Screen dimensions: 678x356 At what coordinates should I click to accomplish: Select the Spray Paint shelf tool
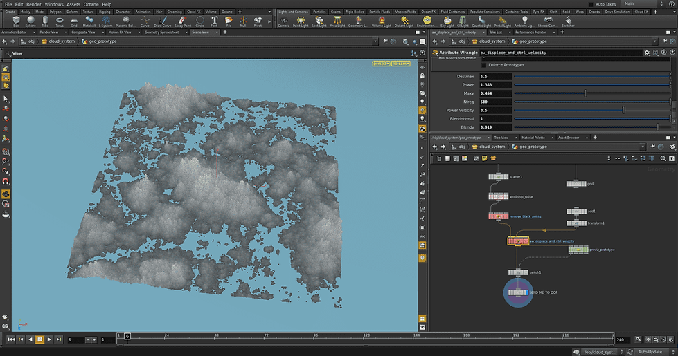pyautogui.click(x=182, y=21)
